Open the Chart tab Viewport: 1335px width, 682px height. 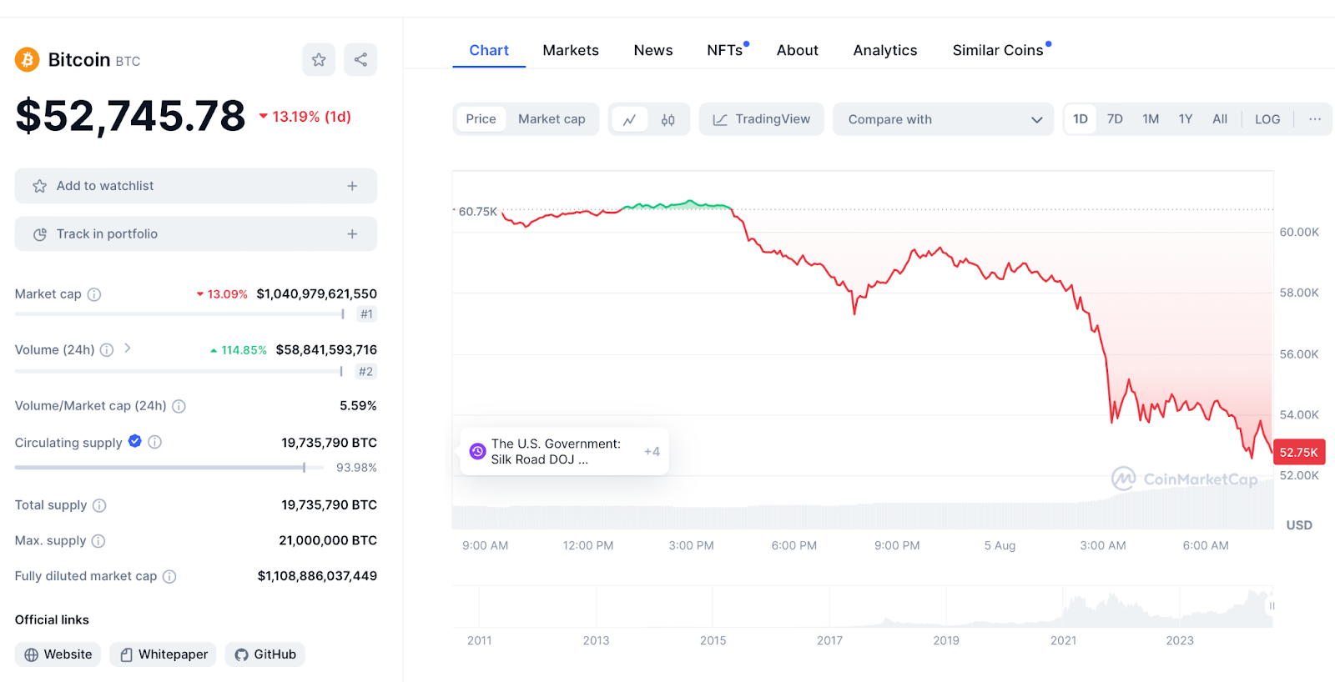pyautogui.click(x=489, y=50)
